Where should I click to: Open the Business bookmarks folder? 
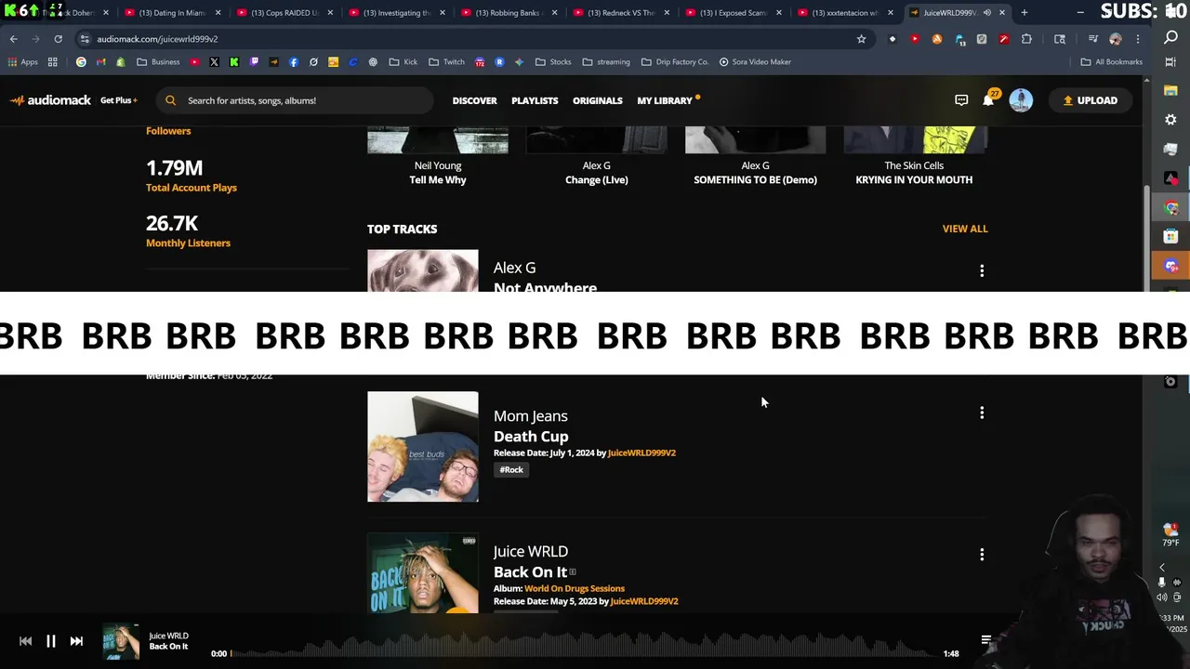click(x=158, y=62)
